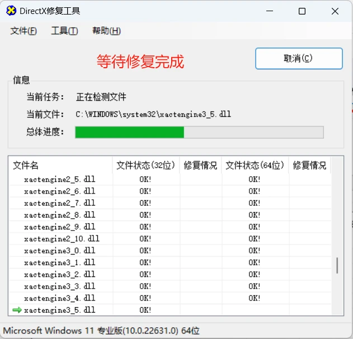Click the 32-bit OK! status for xactengine3_5.dll
Viewport: 353px width, 339px height.
tap(145, 310)
